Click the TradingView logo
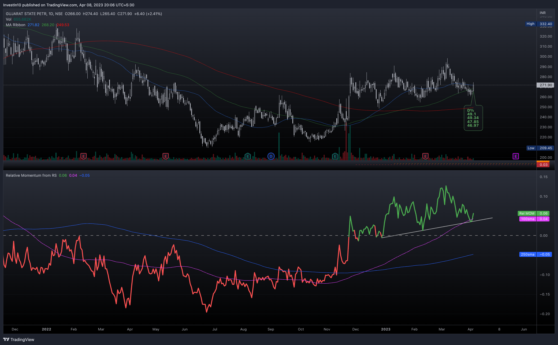The image size is (558, 345). [19, 339]
